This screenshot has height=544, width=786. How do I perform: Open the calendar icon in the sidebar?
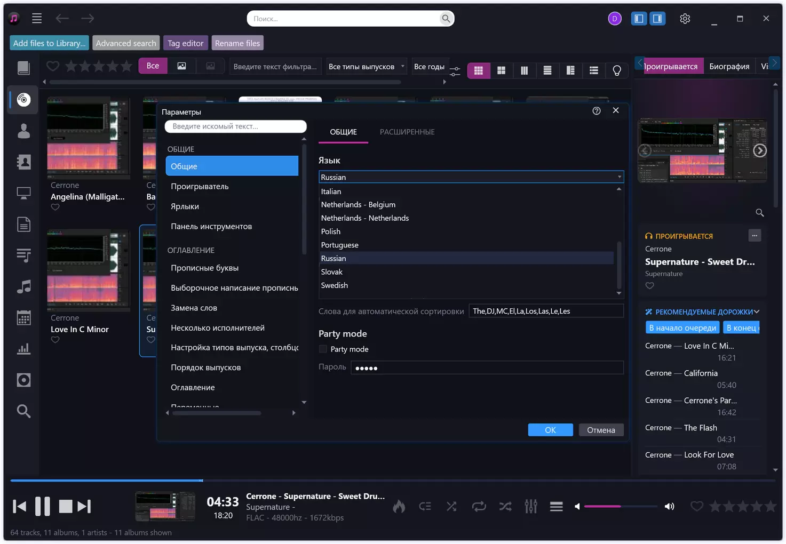pyautogui.click(x=23, y=318)
